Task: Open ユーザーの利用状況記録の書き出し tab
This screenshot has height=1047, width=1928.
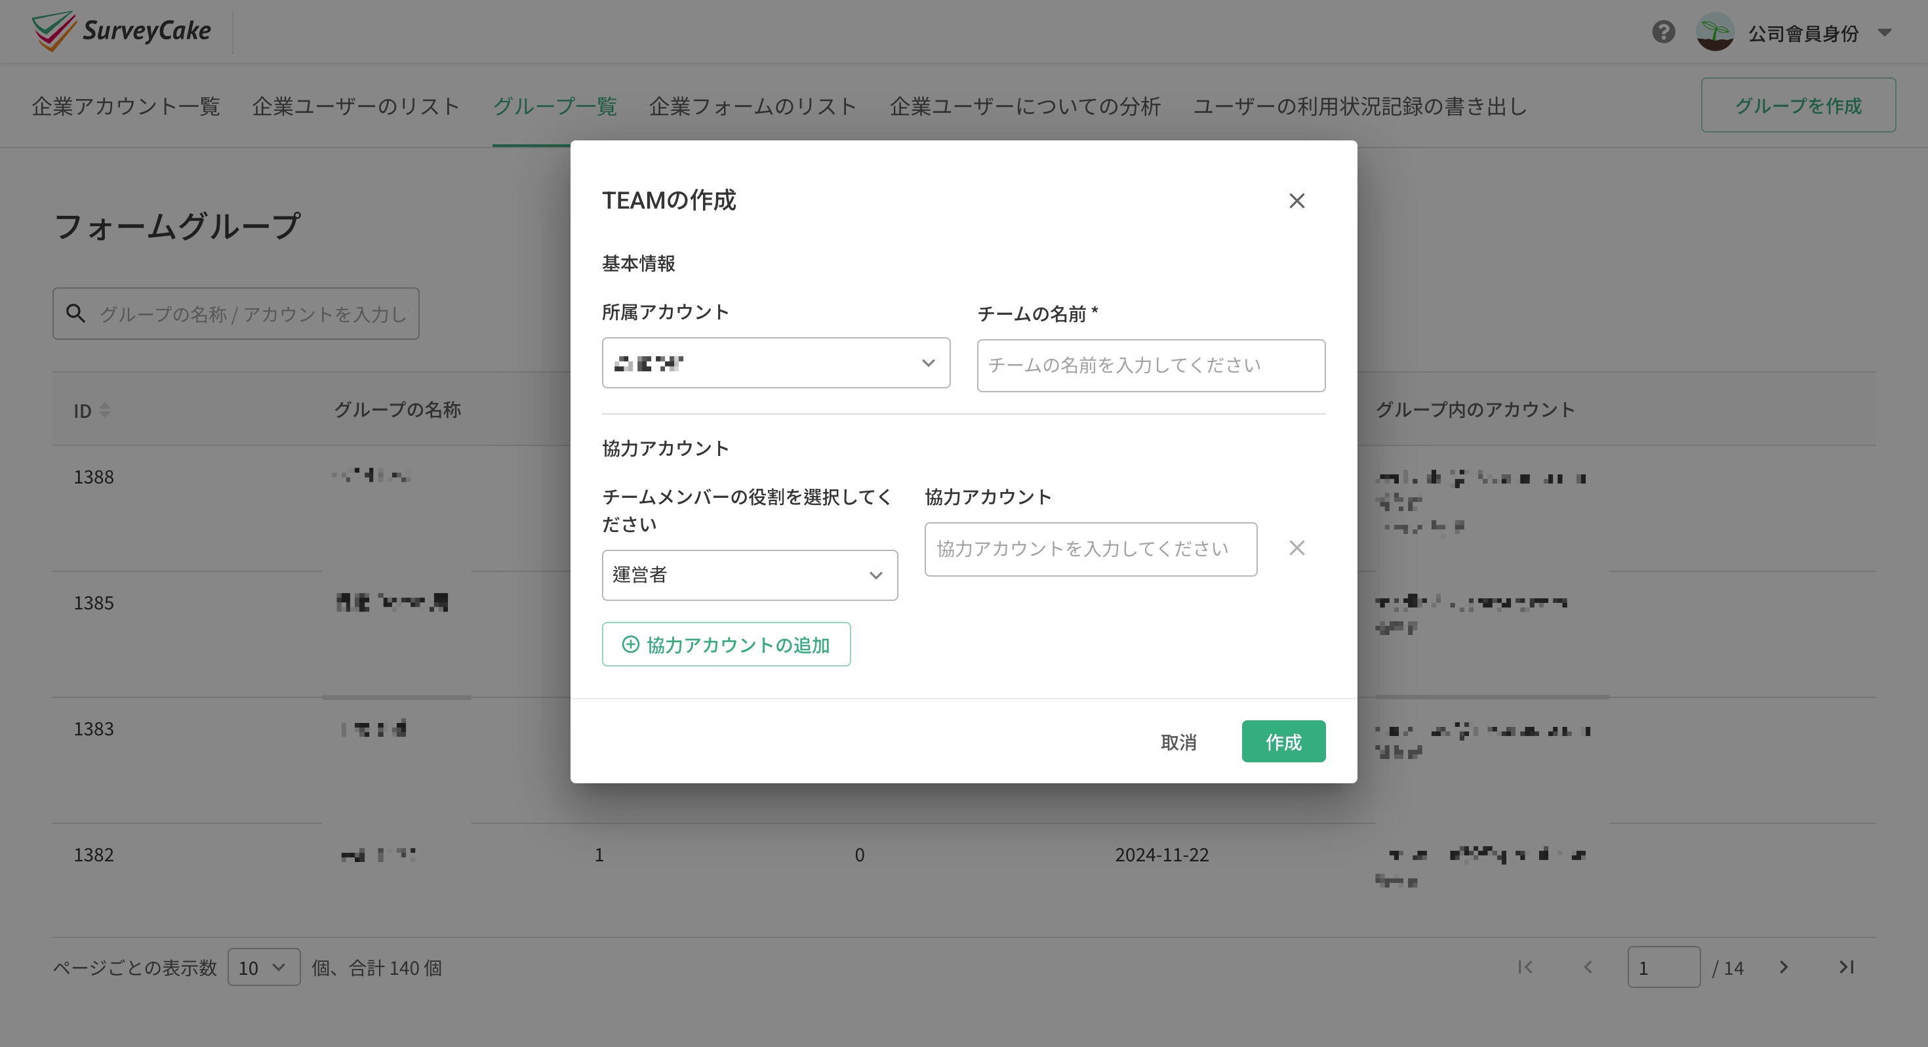Action: coord(1360,106)
